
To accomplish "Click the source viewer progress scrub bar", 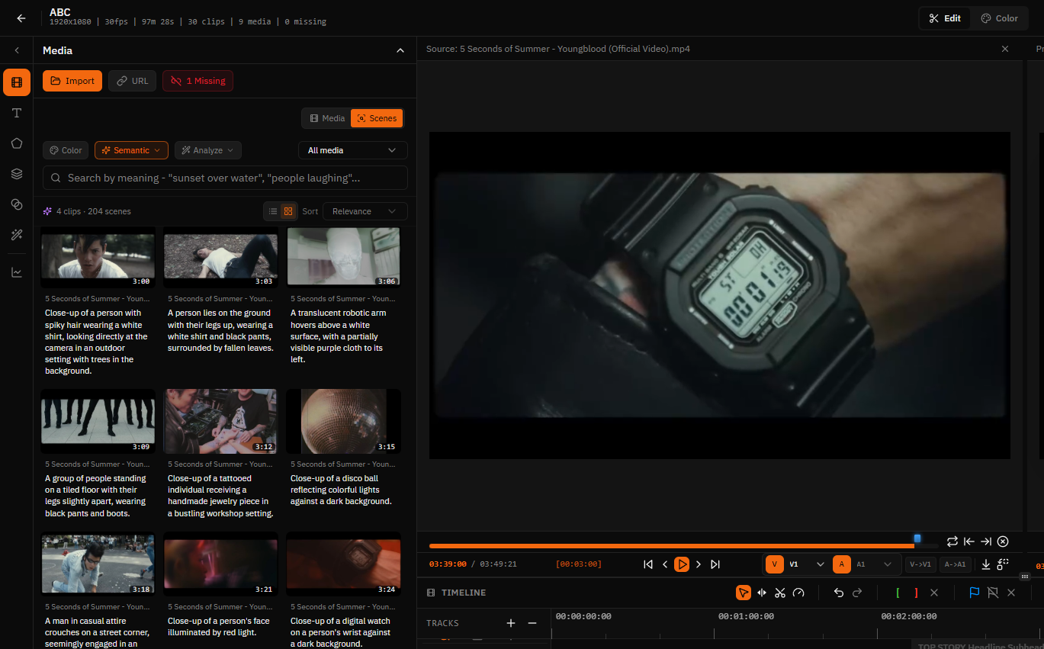I will click(684, 545).
